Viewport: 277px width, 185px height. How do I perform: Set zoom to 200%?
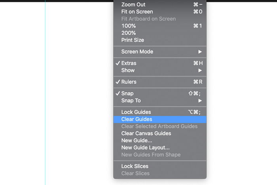[x=160, y=33]
